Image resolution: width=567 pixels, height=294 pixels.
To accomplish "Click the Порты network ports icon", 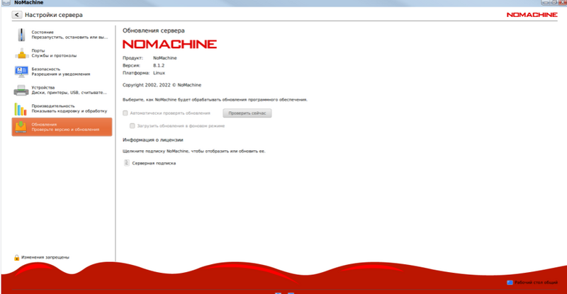I will [21, 54].
